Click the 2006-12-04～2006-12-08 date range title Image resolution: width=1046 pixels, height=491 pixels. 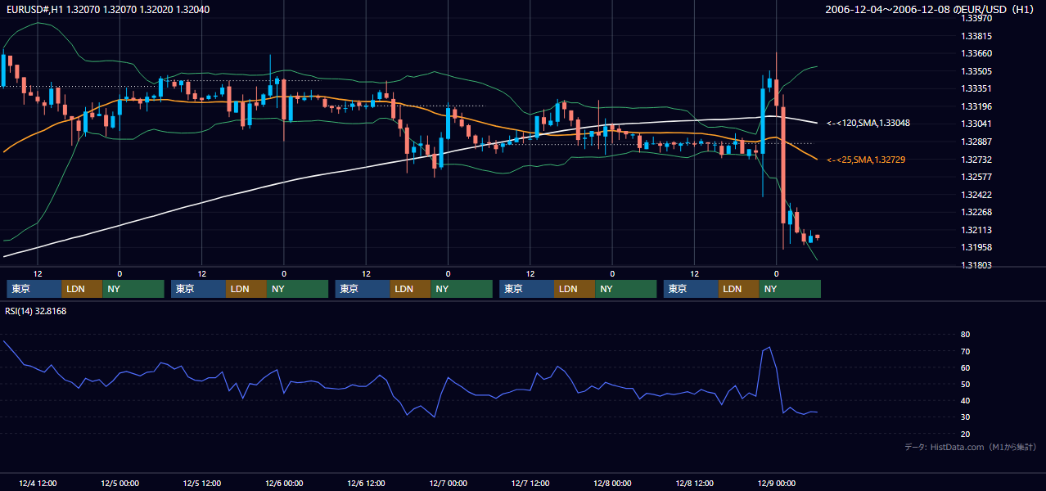(x=931, y=9)
